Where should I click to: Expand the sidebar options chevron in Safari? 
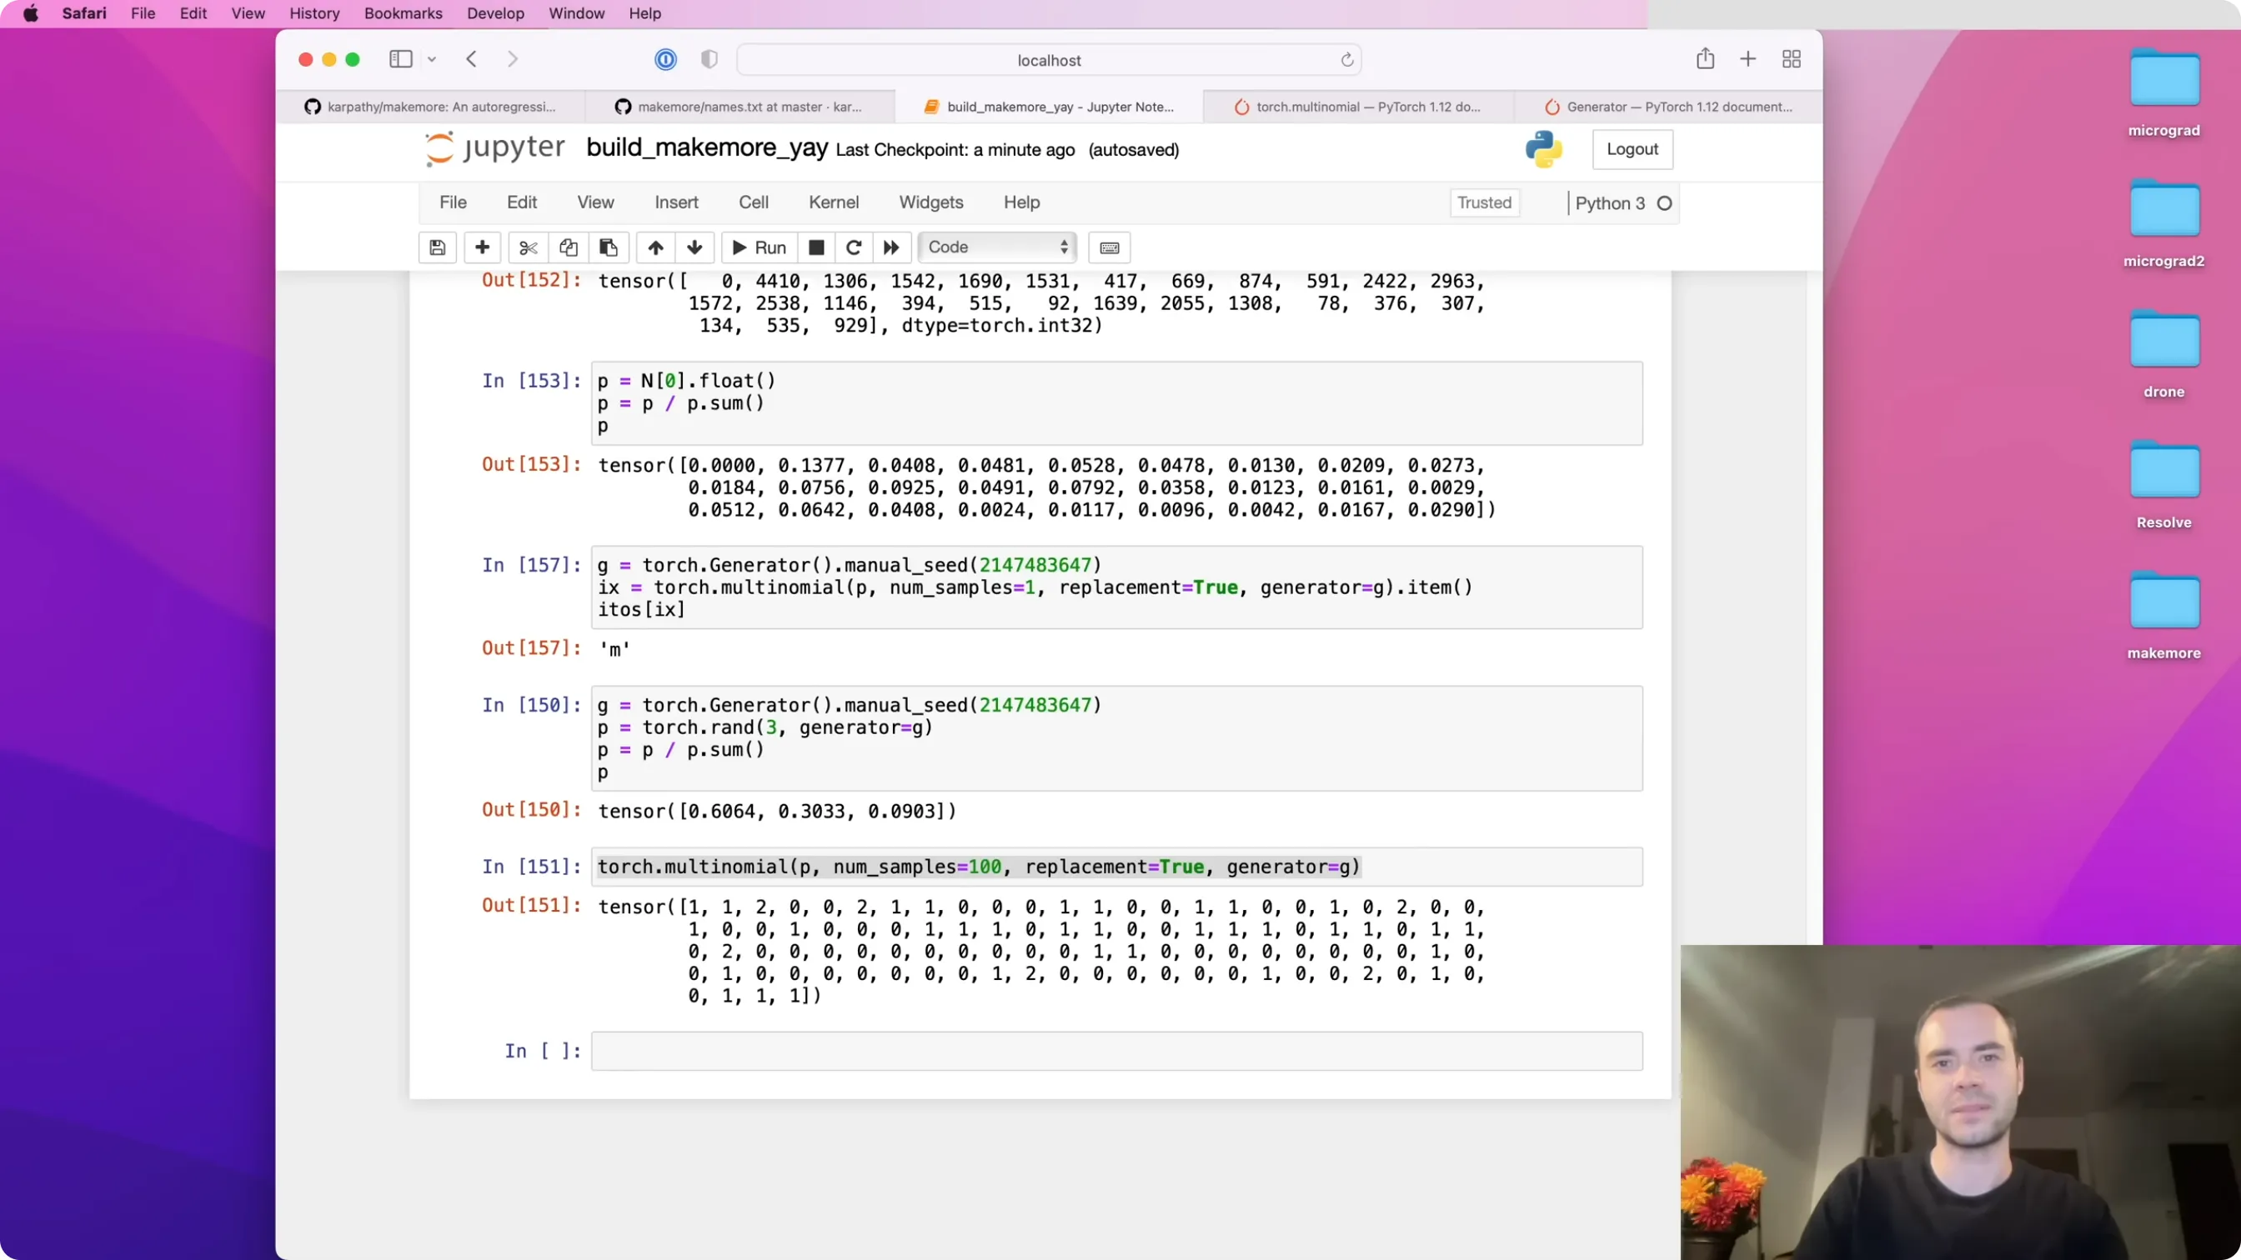tap(432, 60)
